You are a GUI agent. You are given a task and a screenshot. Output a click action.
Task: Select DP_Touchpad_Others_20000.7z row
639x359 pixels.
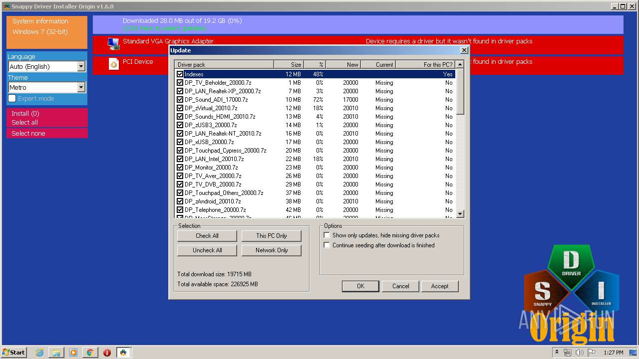316,193
